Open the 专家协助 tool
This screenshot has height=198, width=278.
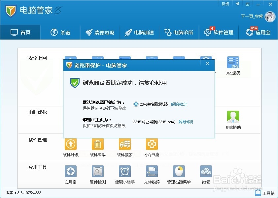click(x=233, y=120)
